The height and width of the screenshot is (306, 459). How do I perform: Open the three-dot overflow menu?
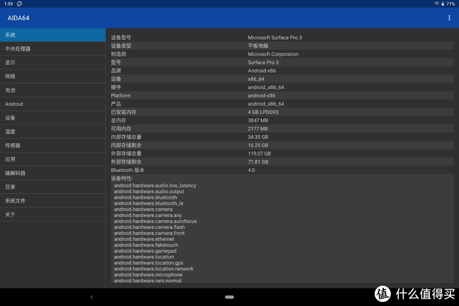tap(449, 18)
